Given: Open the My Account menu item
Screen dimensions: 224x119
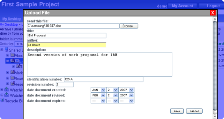Looking at the screenshot, I should tap(183, 6).
